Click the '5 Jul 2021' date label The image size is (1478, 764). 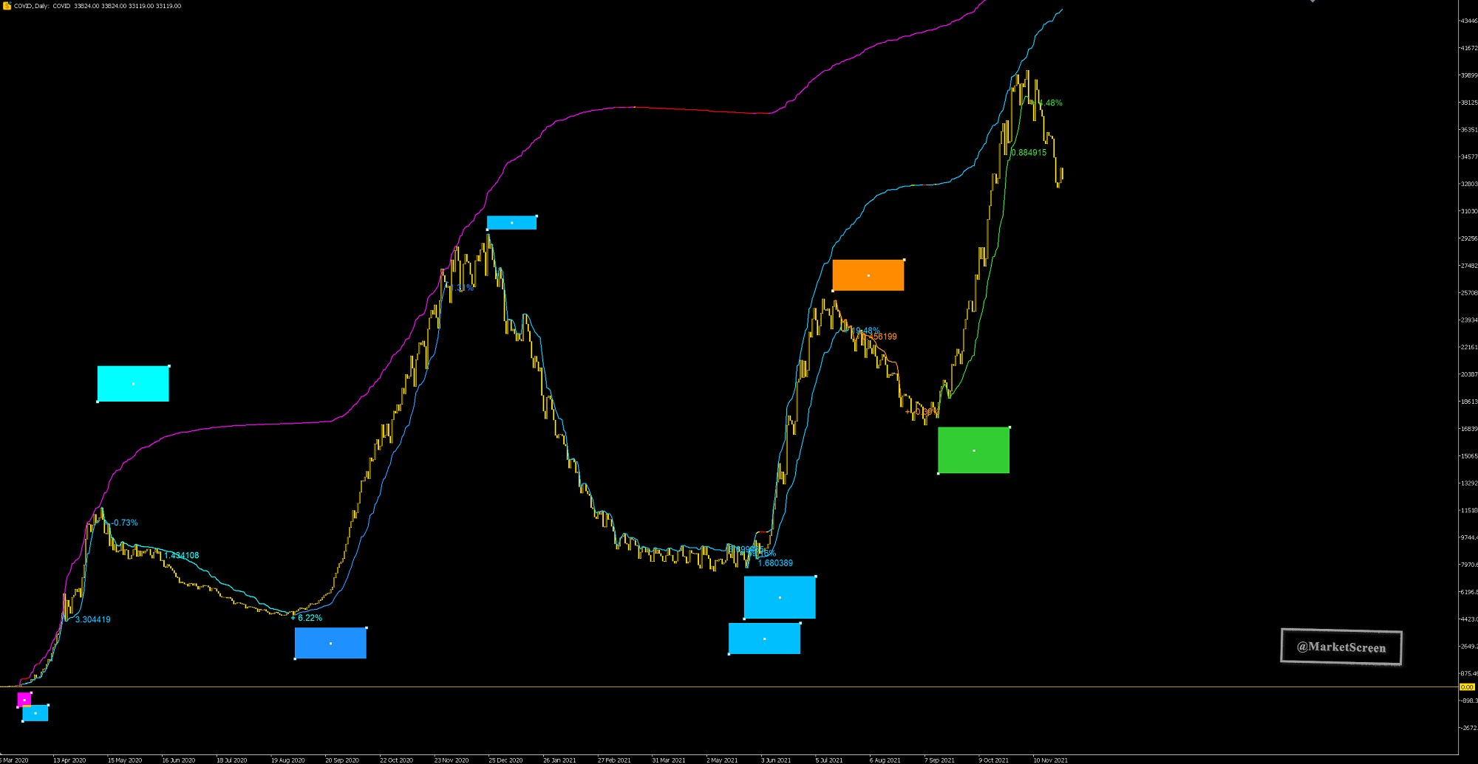(x=829, y=760)
